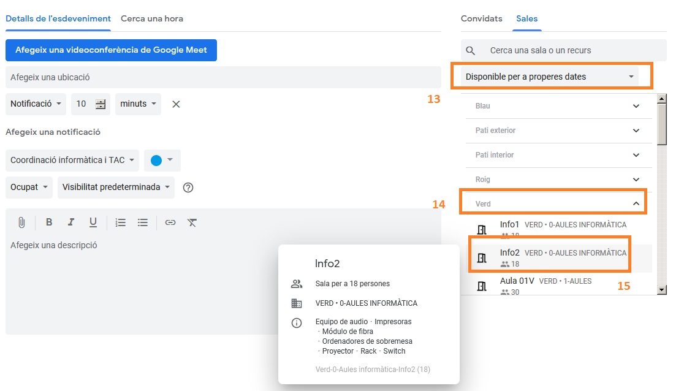The image size is (673, 391).
Task: Expand the Pati interior section
Action: [558, 155]
